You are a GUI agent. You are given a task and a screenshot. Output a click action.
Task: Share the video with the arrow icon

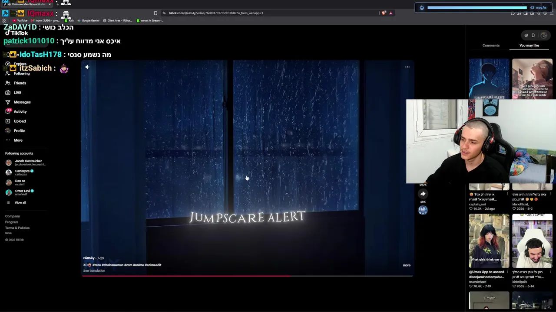423,194
